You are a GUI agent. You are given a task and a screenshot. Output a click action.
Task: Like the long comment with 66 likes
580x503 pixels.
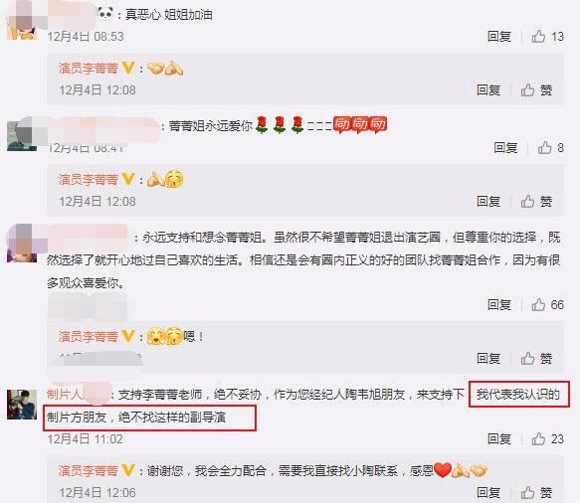click(x=547, y=304)
